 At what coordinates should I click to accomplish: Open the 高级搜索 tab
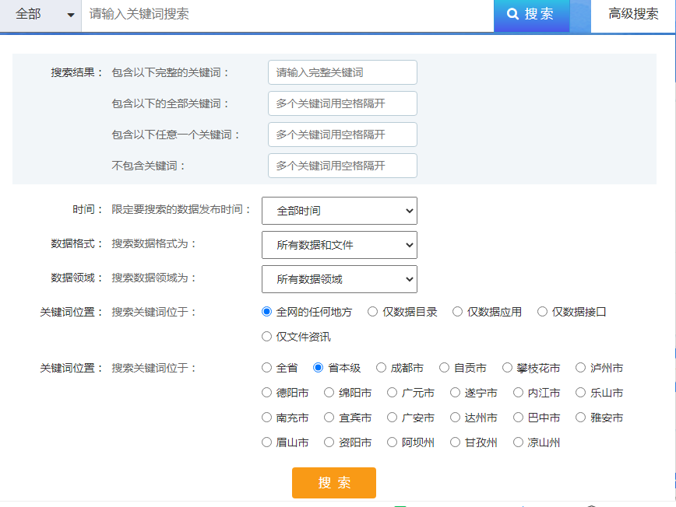pyautogui.click(x=633, y=14)
